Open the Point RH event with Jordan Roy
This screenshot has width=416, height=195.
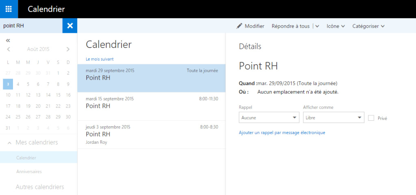pyautogui.click(x=152, y=134)
